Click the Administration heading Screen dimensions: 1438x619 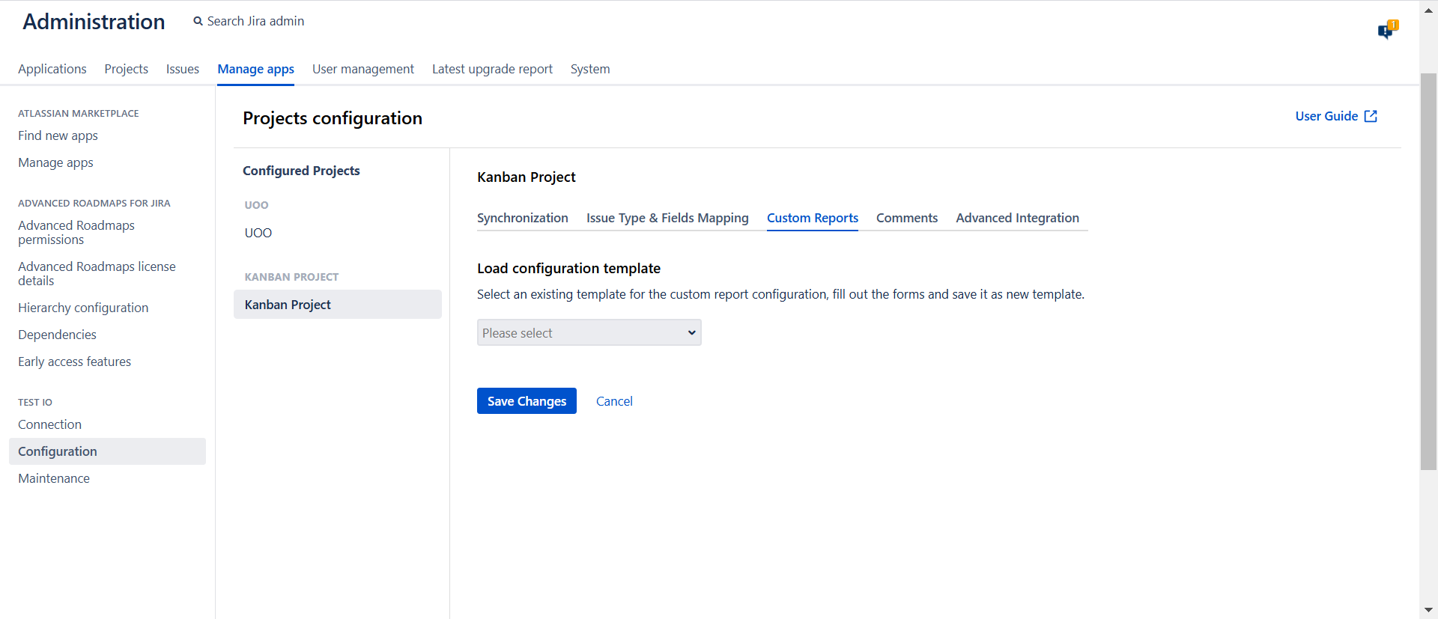[94, 22]
